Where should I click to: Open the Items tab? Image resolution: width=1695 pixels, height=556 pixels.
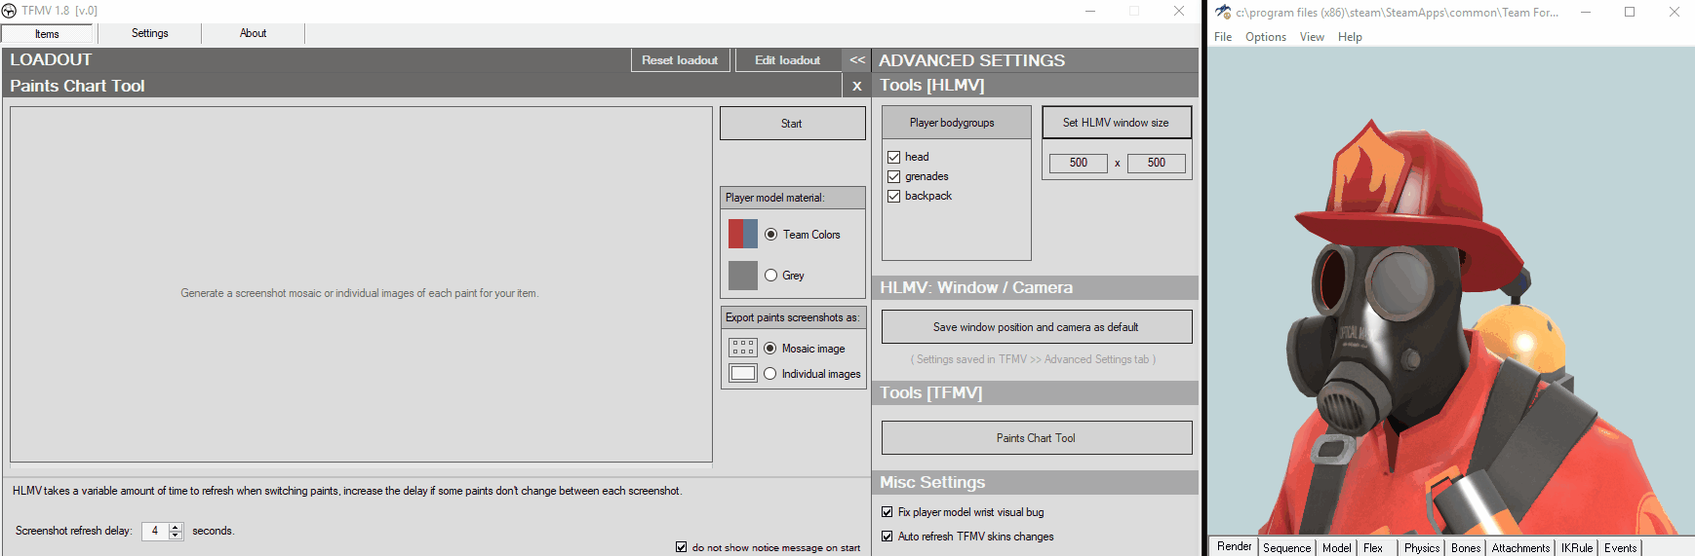[47, 34]
